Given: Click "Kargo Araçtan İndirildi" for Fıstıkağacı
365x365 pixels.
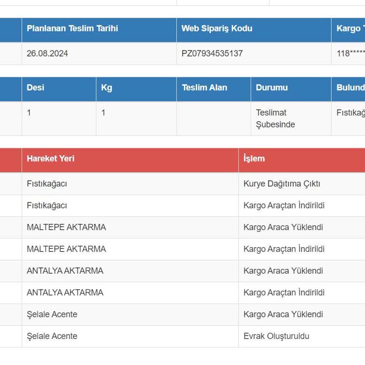Looking at the screenshot, I should pos(284,206).
